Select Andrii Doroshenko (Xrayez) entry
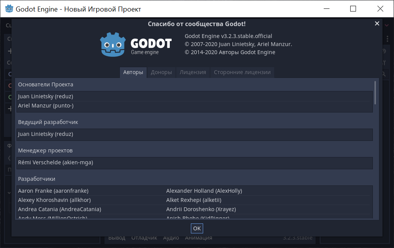 point(201,209)
